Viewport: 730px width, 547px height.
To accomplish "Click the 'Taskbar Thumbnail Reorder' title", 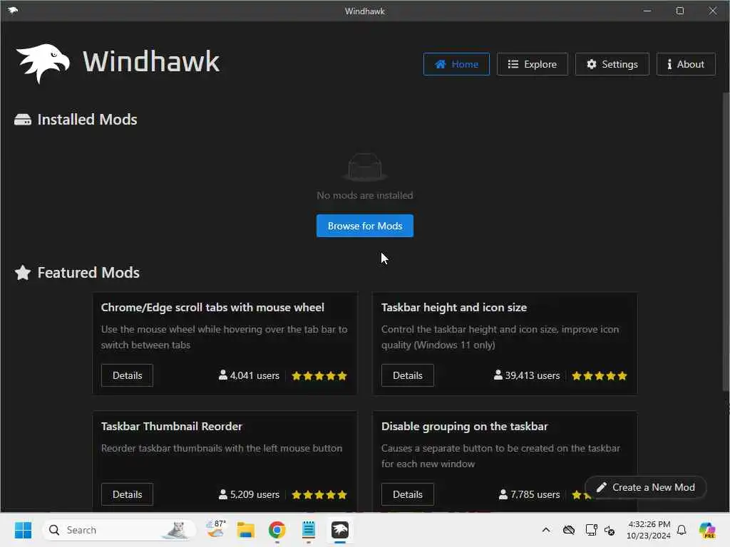I will coord(172,426).
